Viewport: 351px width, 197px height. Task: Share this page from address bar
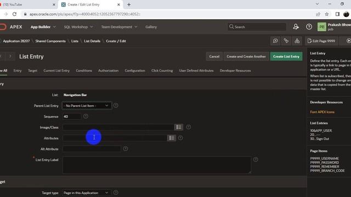coord(318,14)
